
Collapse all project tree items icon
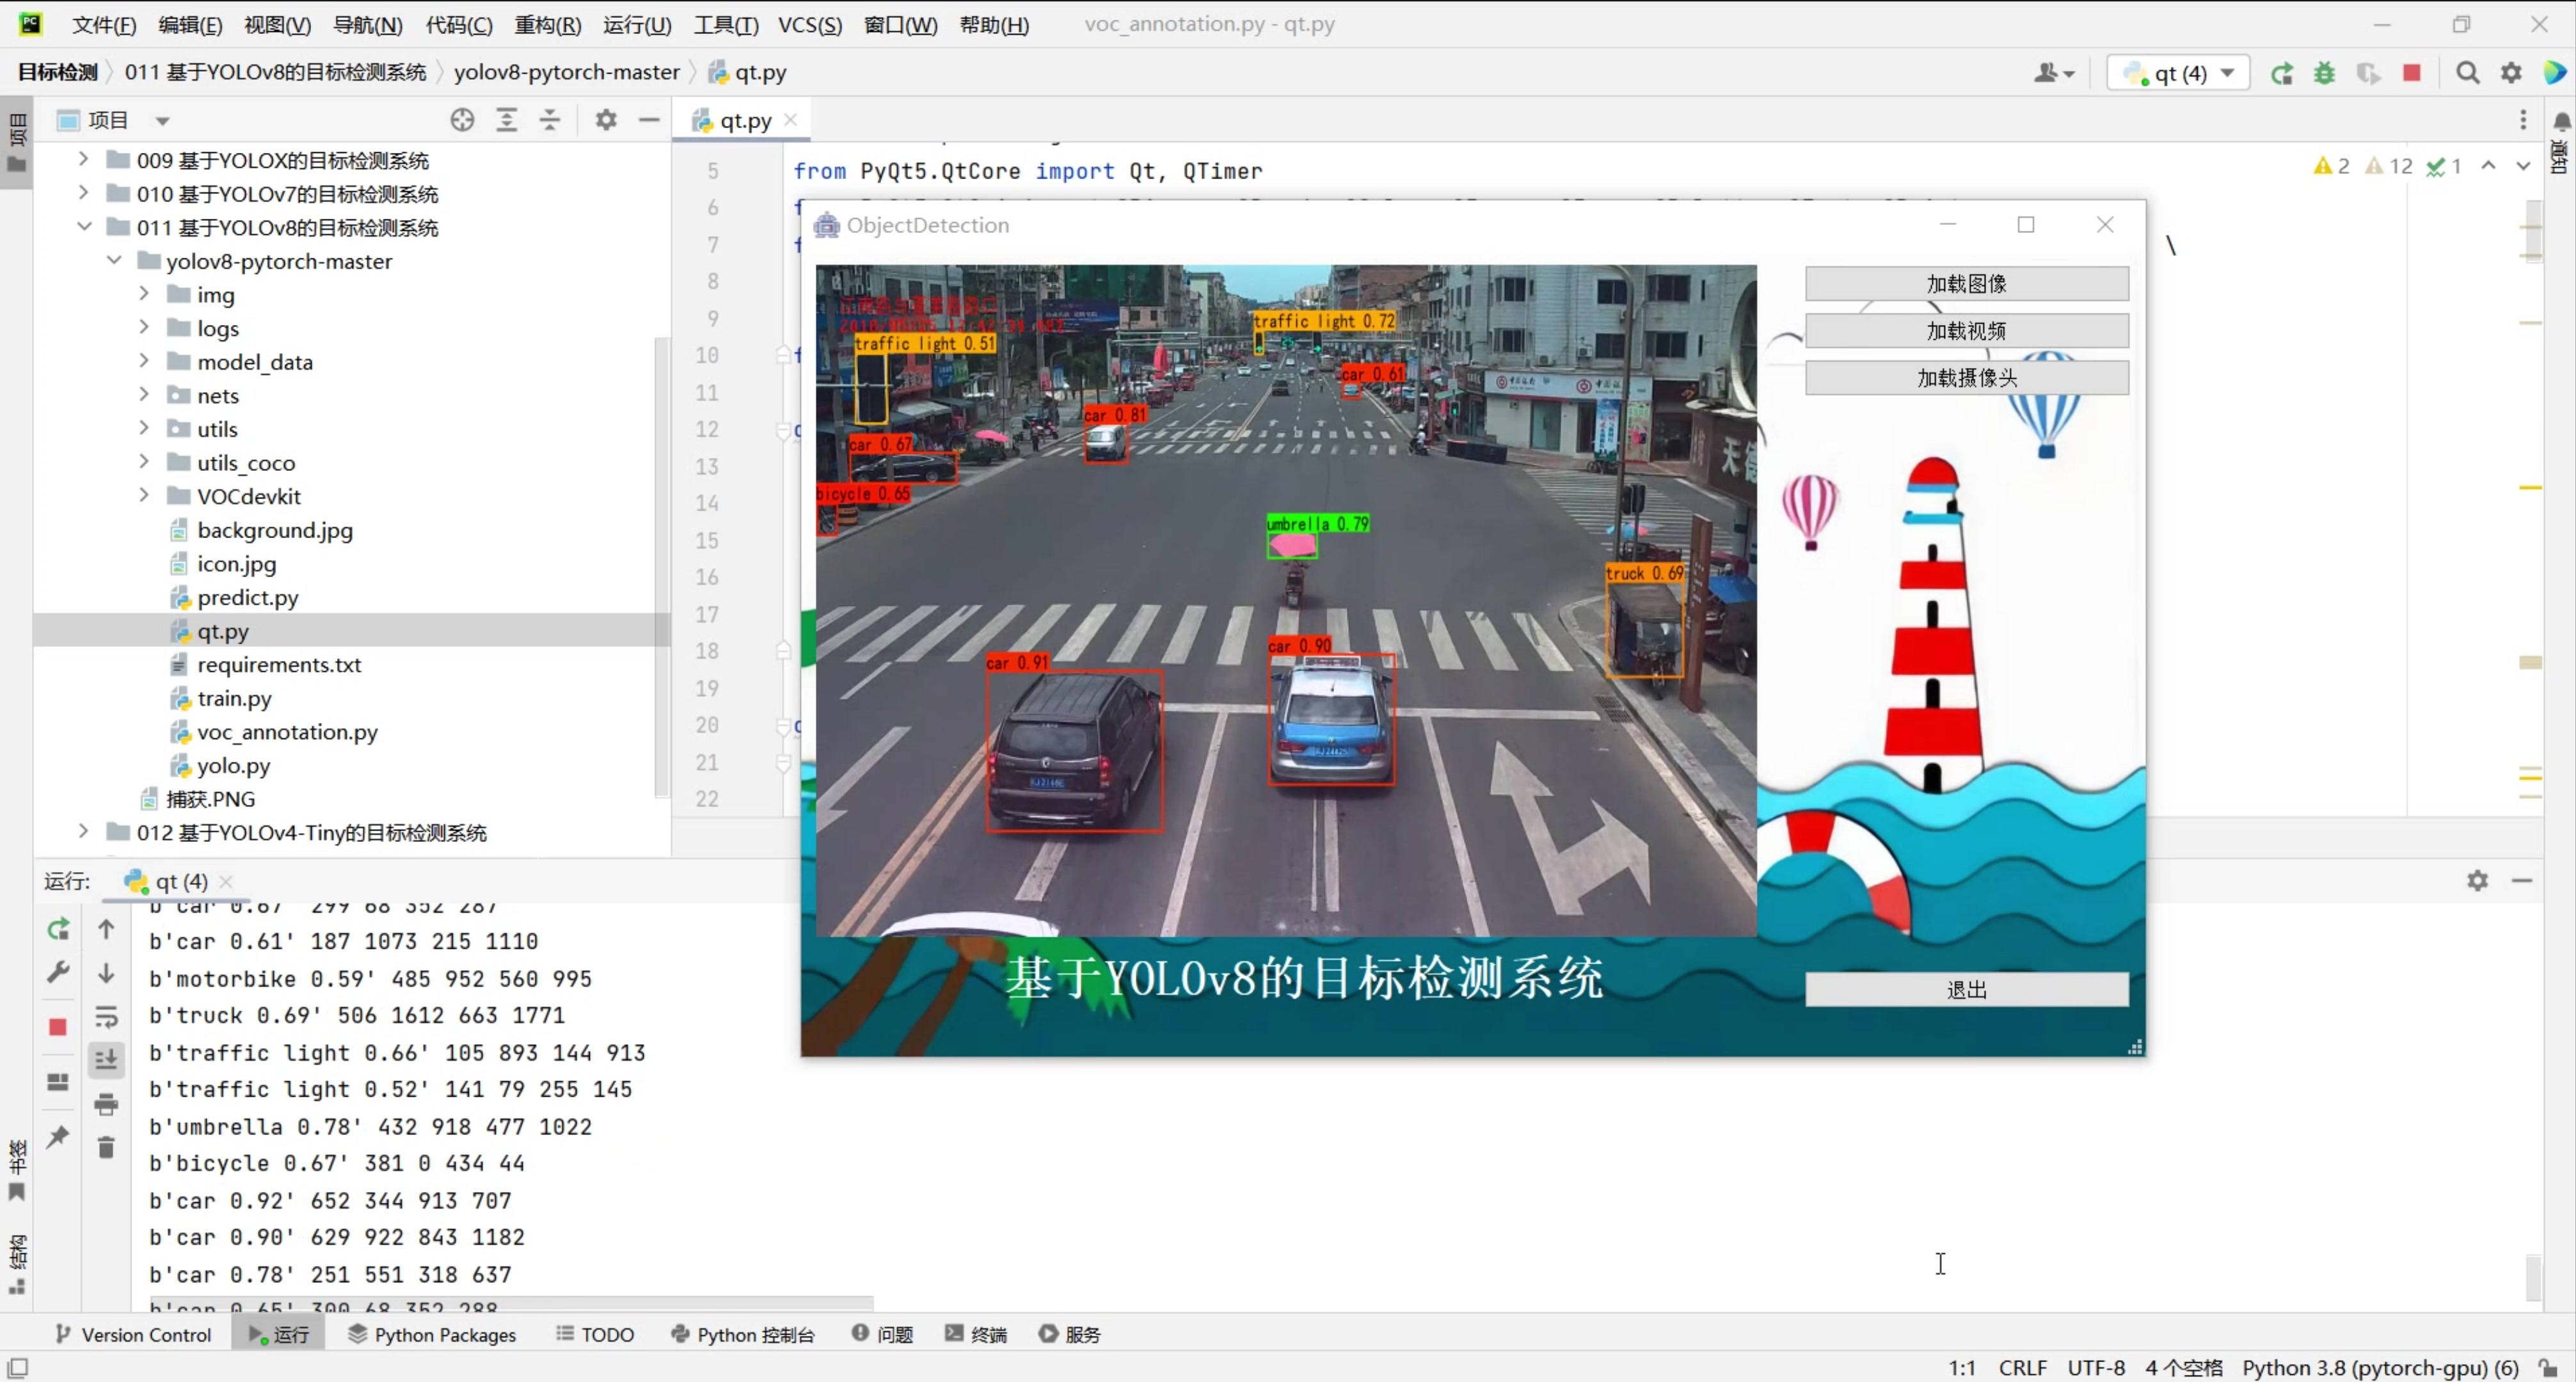coord(550,120)
